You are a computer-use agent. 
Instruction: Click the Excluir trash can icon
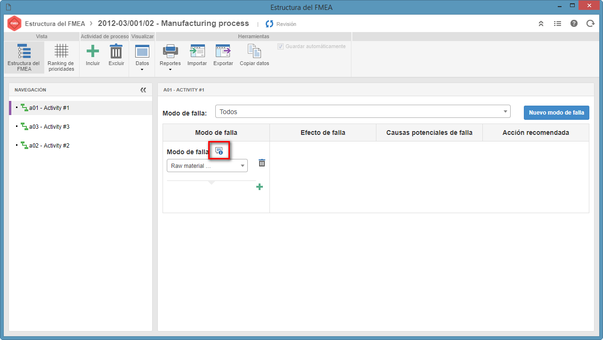click(116, 51)
